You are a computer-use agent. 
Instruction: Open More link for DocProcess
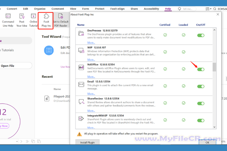tap(91, 42)
